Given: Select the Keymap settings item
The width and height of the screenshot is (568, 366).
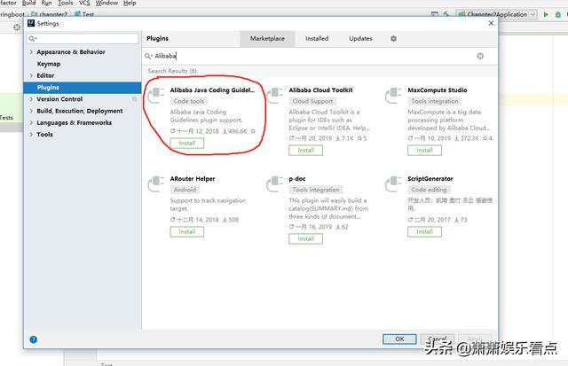Looking at the screenshot, I should (49, 64).
